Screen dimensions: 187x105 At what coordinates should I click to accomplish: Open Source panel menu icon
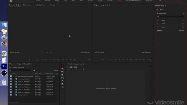(x=20, y=5)
